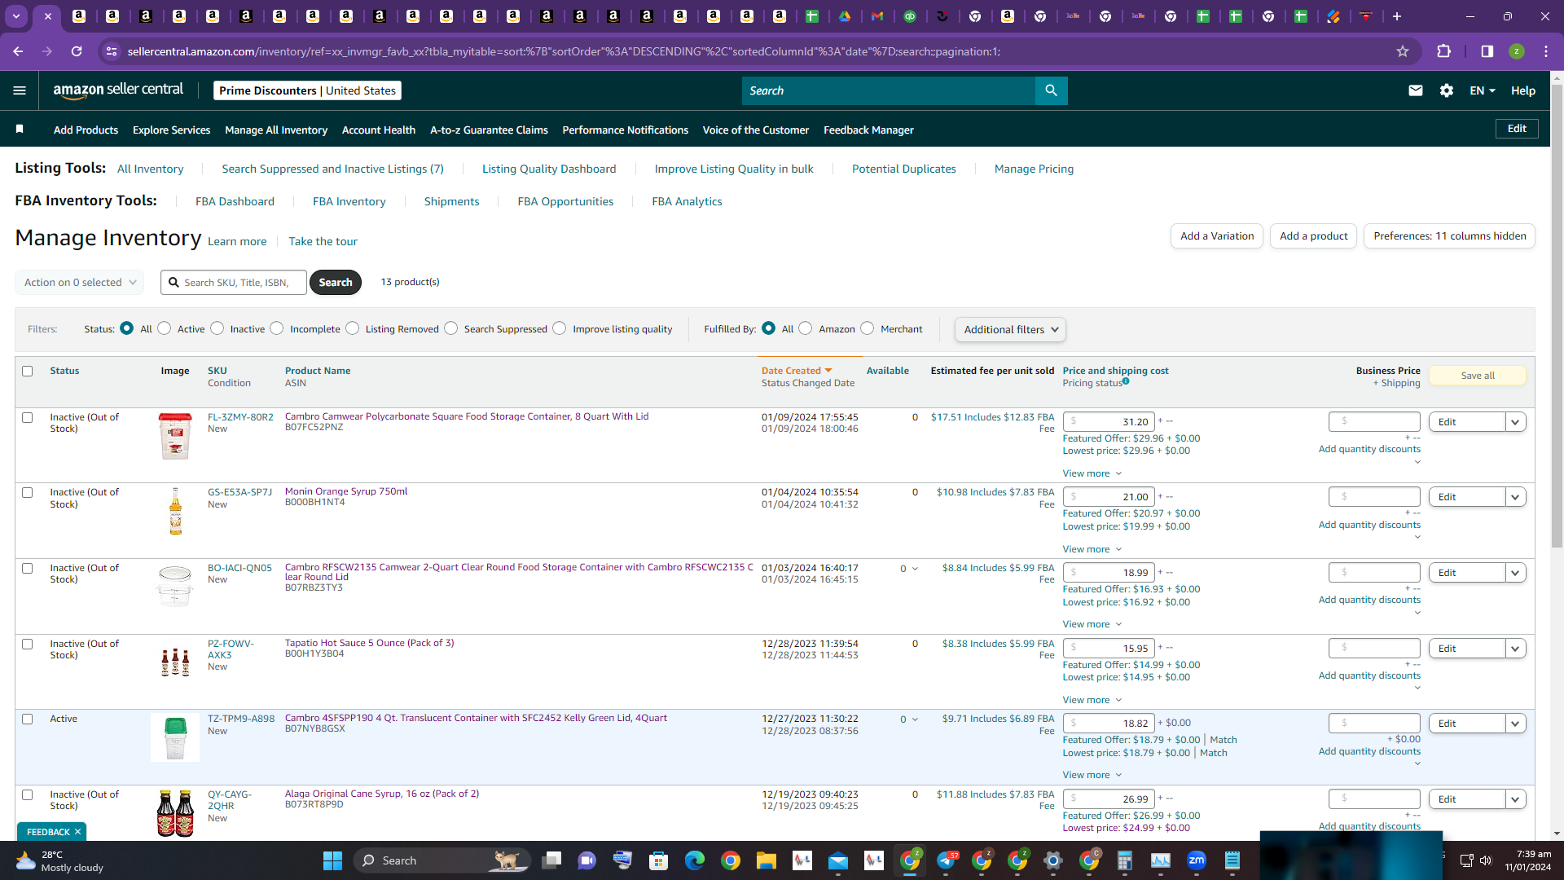Select Listing Removed status filter

click(353, 328)
